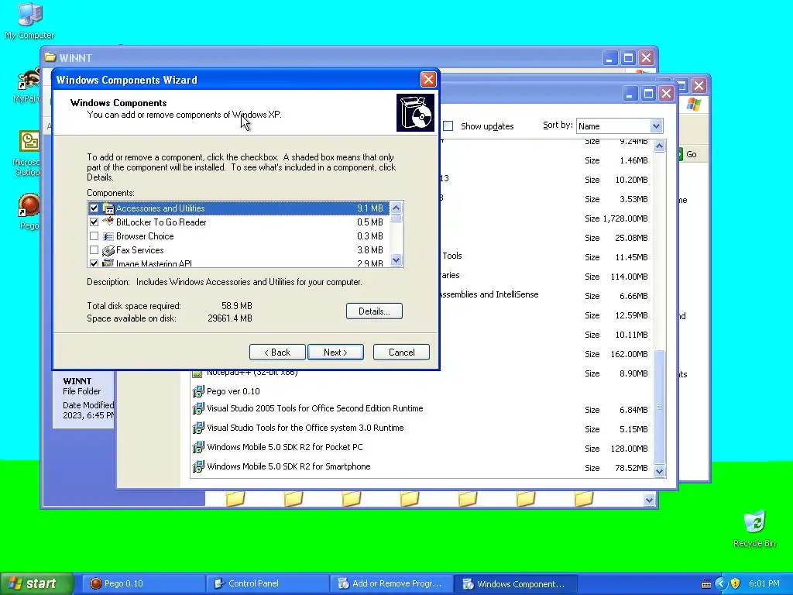
Task: Click Visual Studio Tools 3.0 Runtime icon
Action: (197, 428)
